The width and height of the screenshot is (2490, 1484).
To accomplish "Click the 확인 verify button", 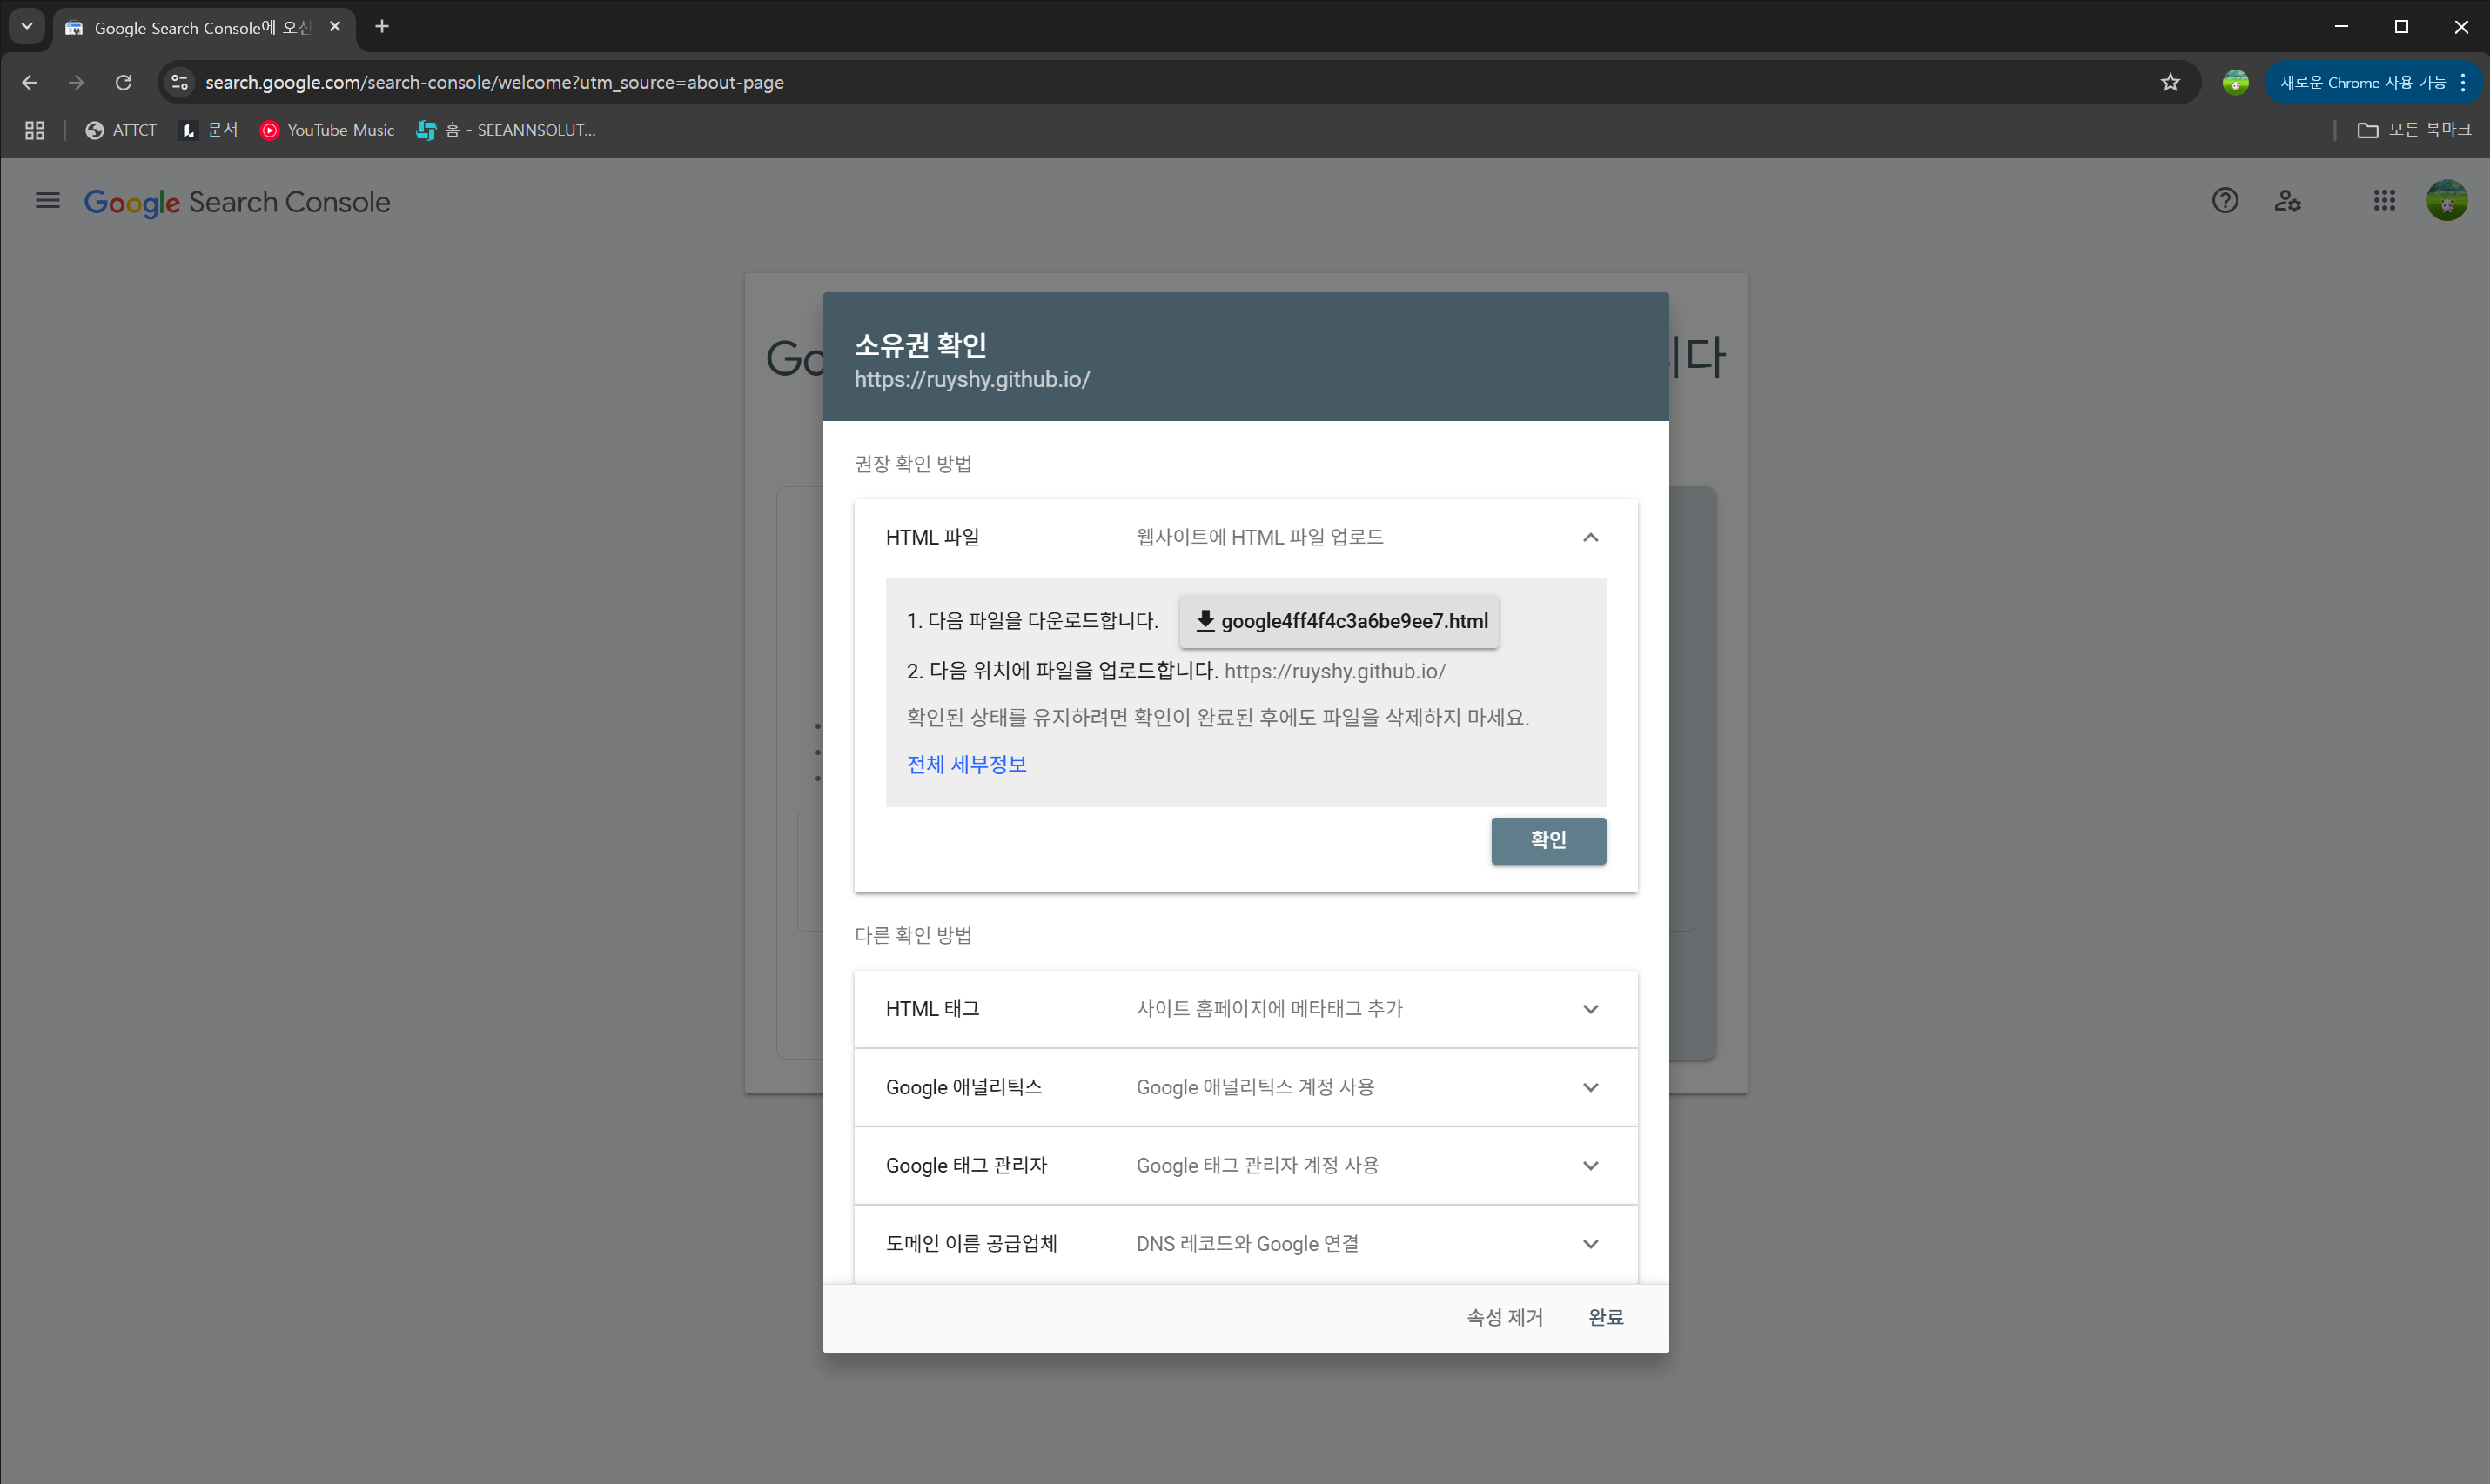I will (x=1547, y=840).
